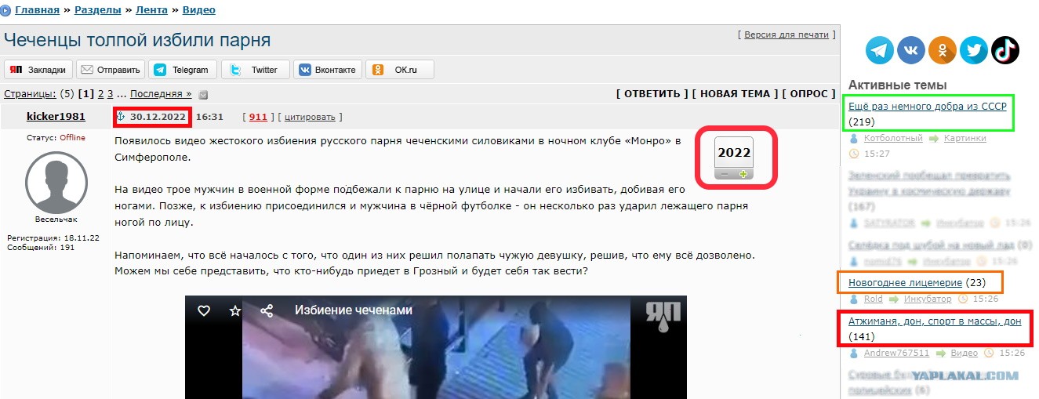
Task: Click the grey avatar of kicker1981
Action: point(56,181)
